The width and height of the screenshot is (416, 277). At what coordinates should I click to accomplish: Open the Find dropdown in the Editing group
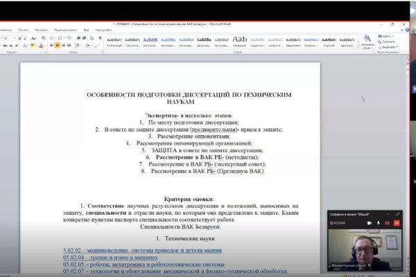[387, 36]
